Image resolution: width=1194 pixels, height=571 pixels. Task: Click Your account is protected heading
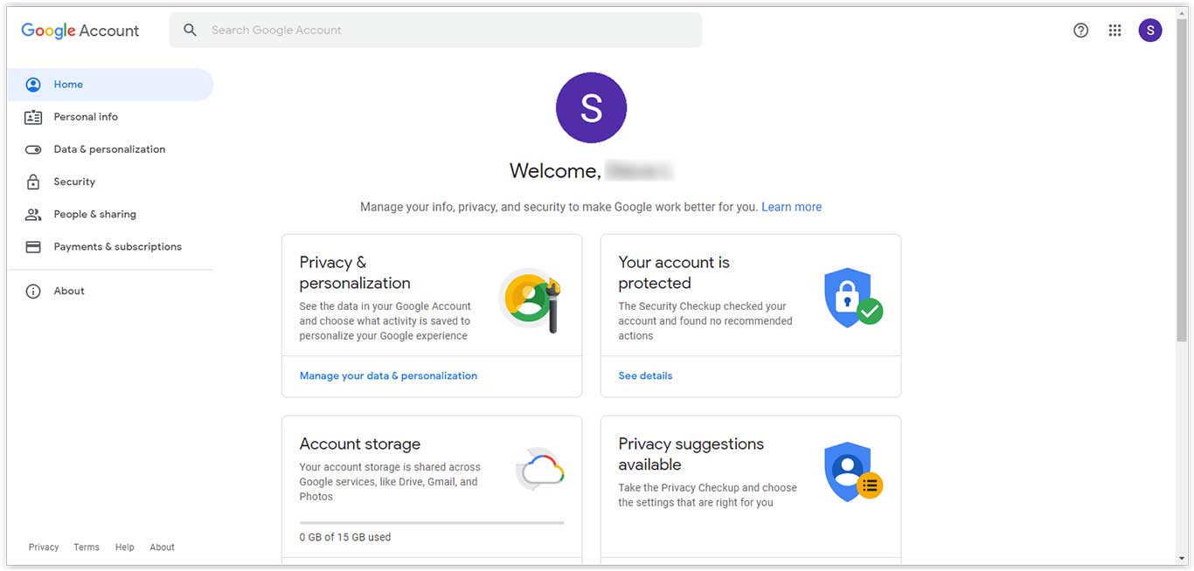[674, 272]
